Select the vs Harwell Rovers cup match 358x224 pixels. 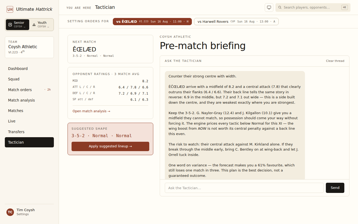pos(236,21)
